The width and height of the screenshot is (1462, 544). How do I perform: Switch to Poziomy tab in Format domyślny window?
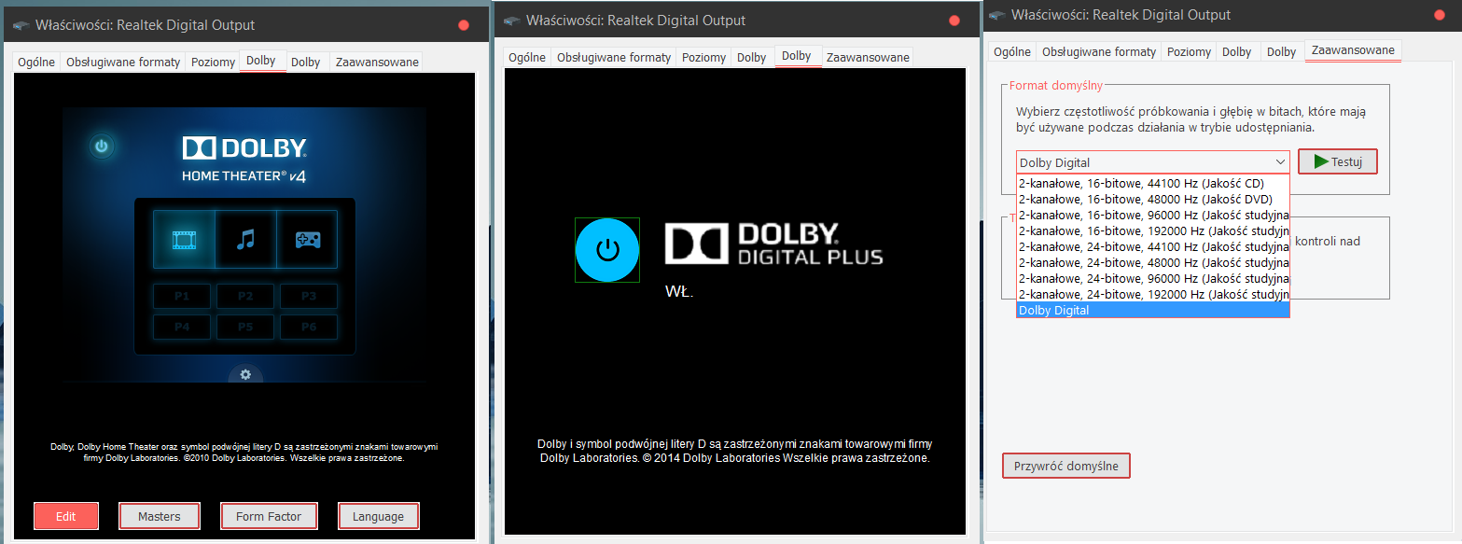(x=1189, y=52)
